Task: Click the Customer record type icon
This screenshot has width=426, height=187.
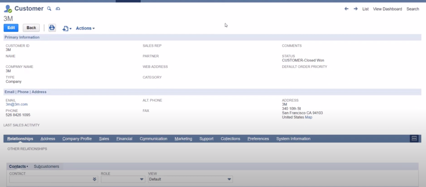Action: tap(8, 9)
